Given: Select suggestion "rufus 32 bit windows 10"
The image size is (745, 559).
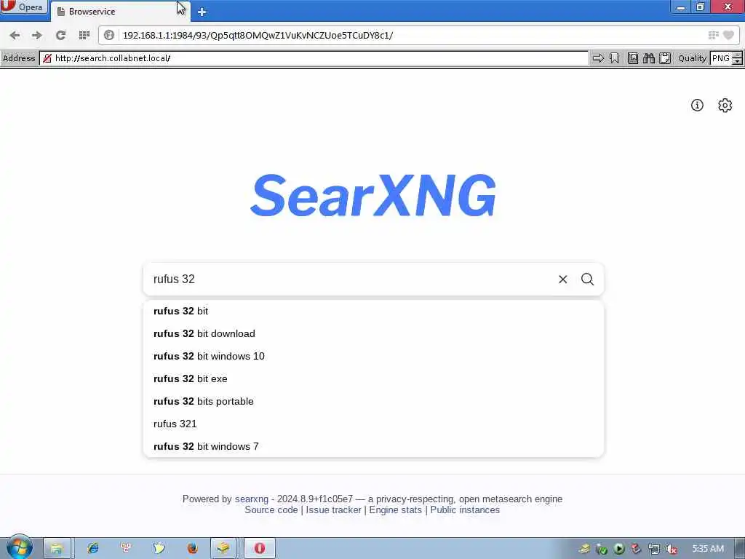Looking at the screenshot, I should tap(373, 356).
